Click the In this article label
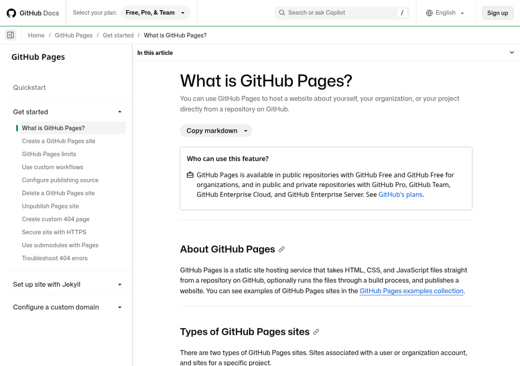 pos(155,53)
